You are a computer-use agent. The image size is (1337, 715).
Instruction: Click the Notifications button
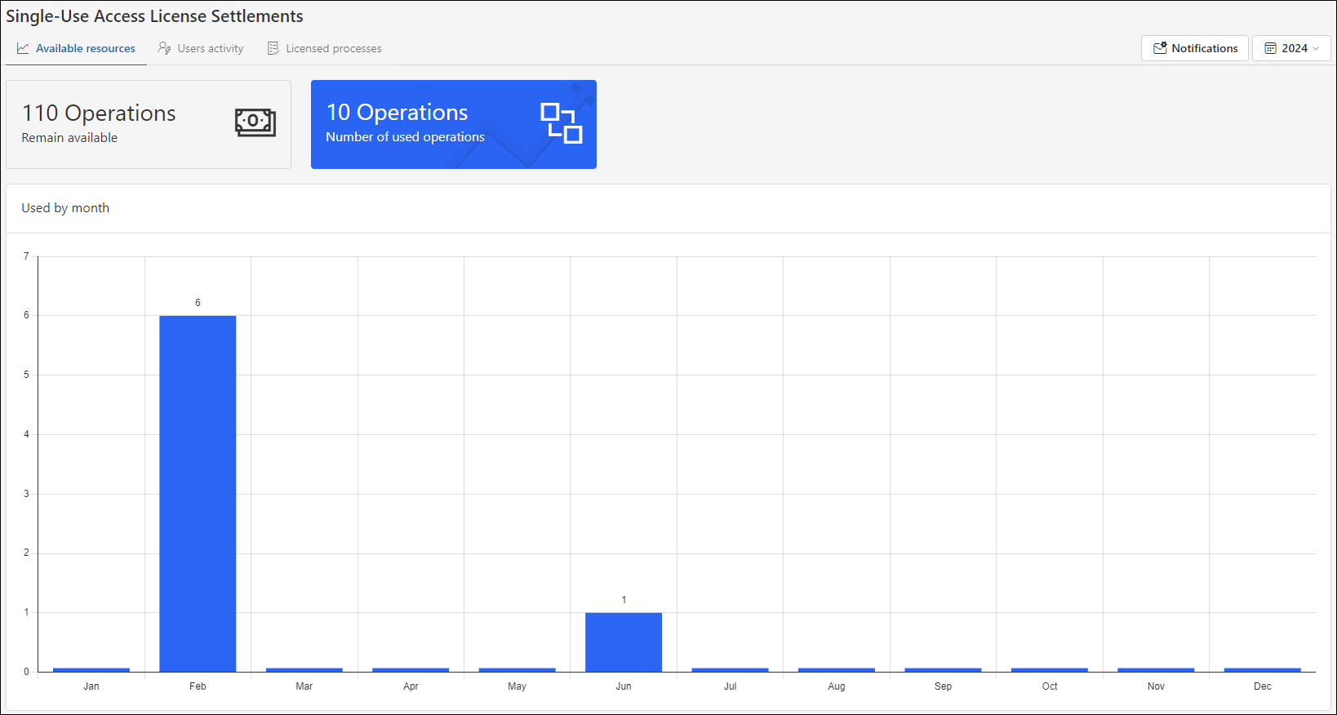pos(1195,48)
